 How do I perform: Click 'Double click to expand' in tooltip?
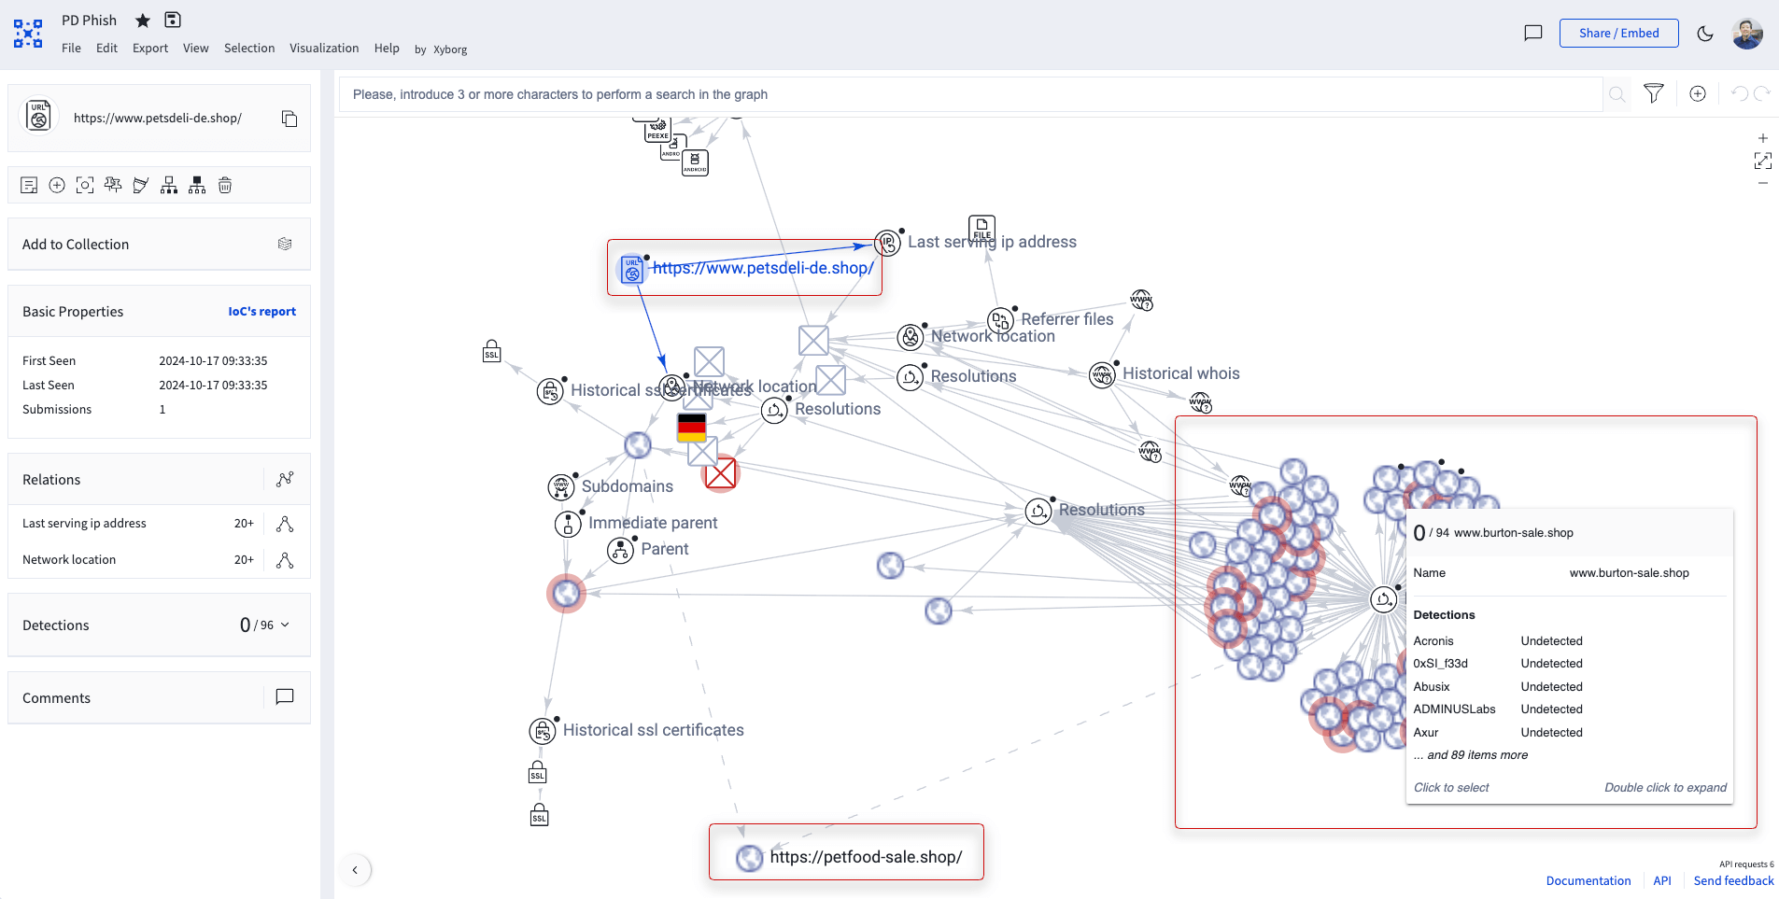point(1666,788)
